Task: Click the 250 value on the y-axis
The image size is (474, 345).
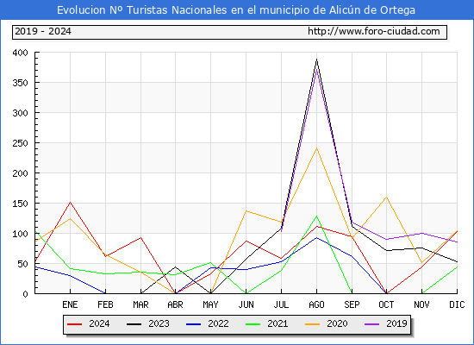Action: 21,143
